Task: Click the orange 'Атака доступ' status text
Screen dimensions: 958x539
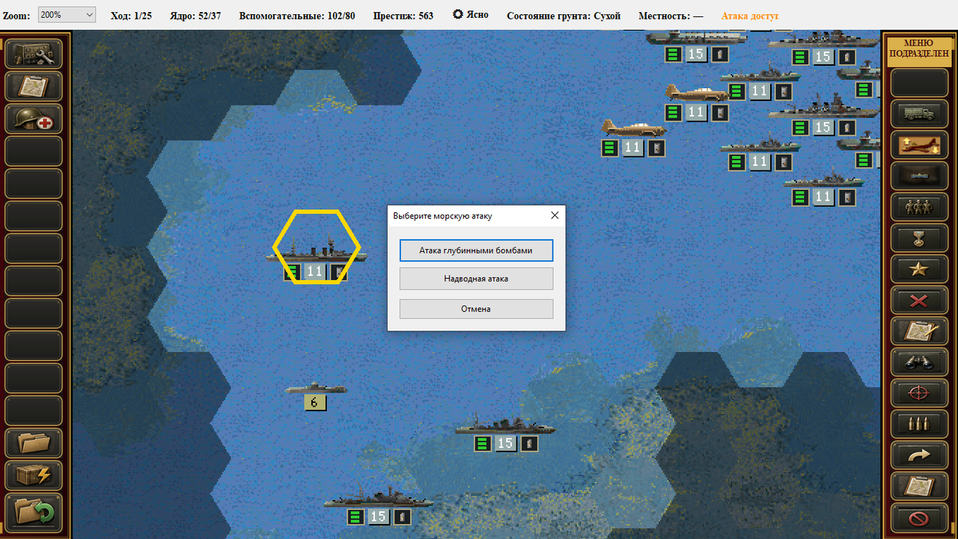Action: pos(750,16)
